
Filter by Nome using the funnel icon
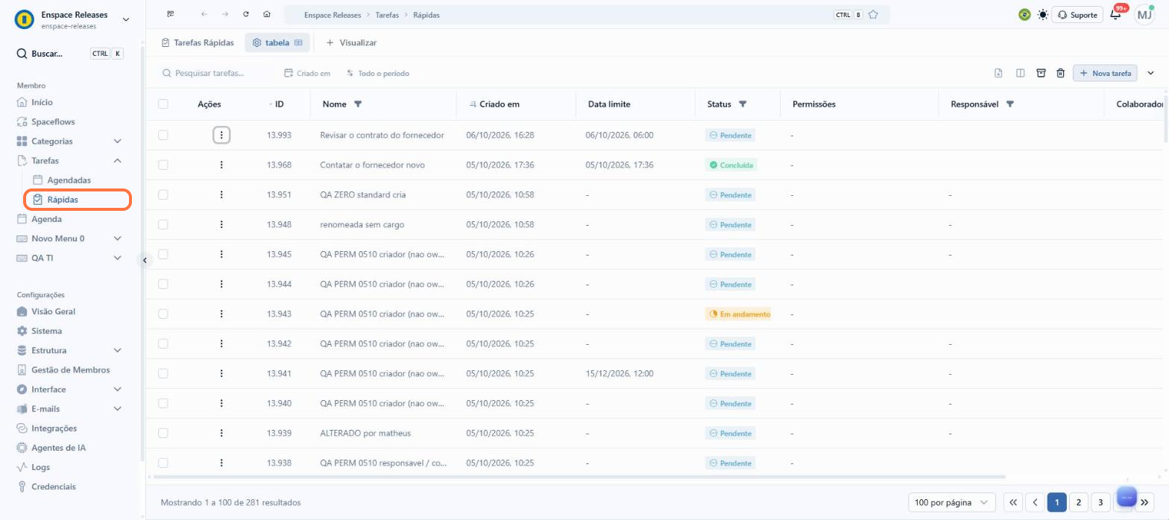click(358, 104)
